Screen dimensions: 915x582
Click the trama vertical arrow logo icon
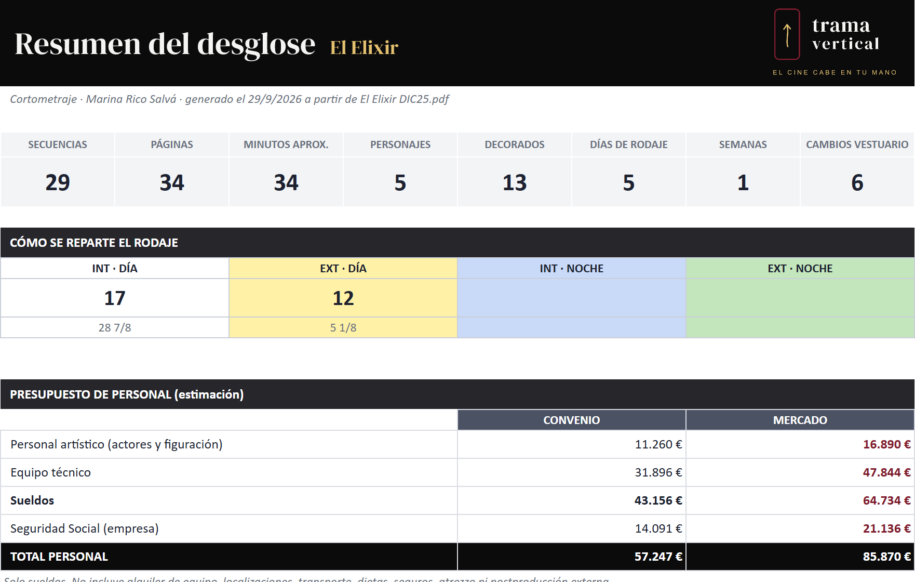pyautogui.click(x=787, y=34)
